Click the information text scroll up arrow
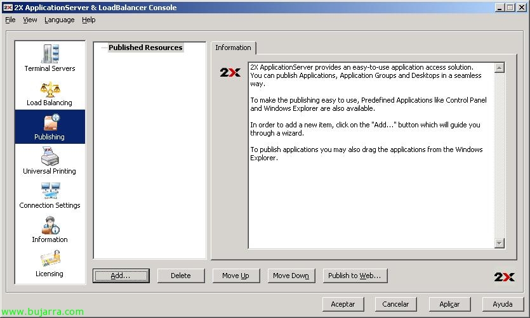 point(500,68)
